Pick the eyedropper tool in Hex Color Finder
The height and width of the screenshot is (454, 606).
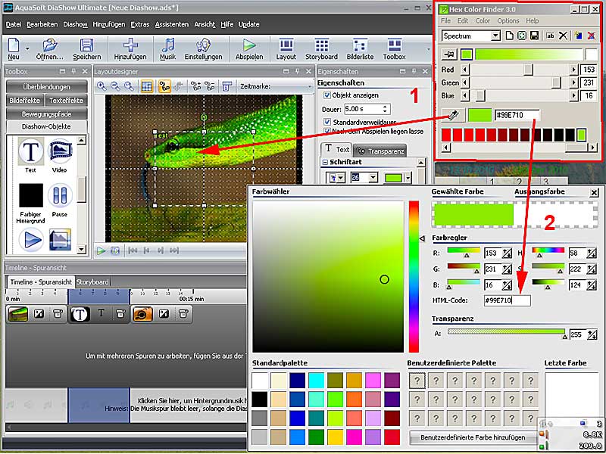click(x=451, y=115)
